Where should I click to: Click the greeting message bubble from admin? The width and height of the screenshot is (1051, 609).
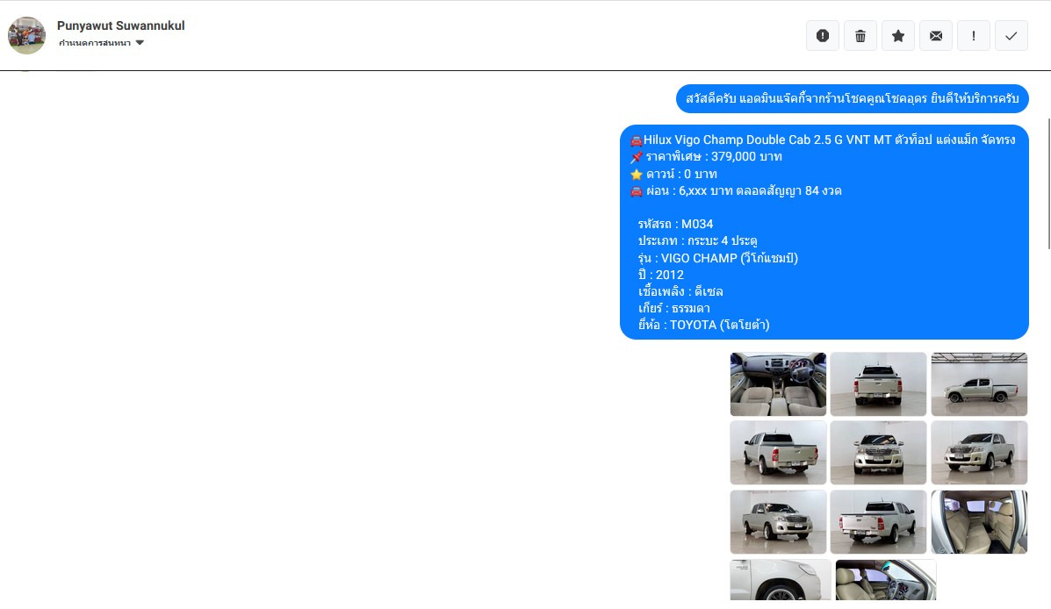852,98
